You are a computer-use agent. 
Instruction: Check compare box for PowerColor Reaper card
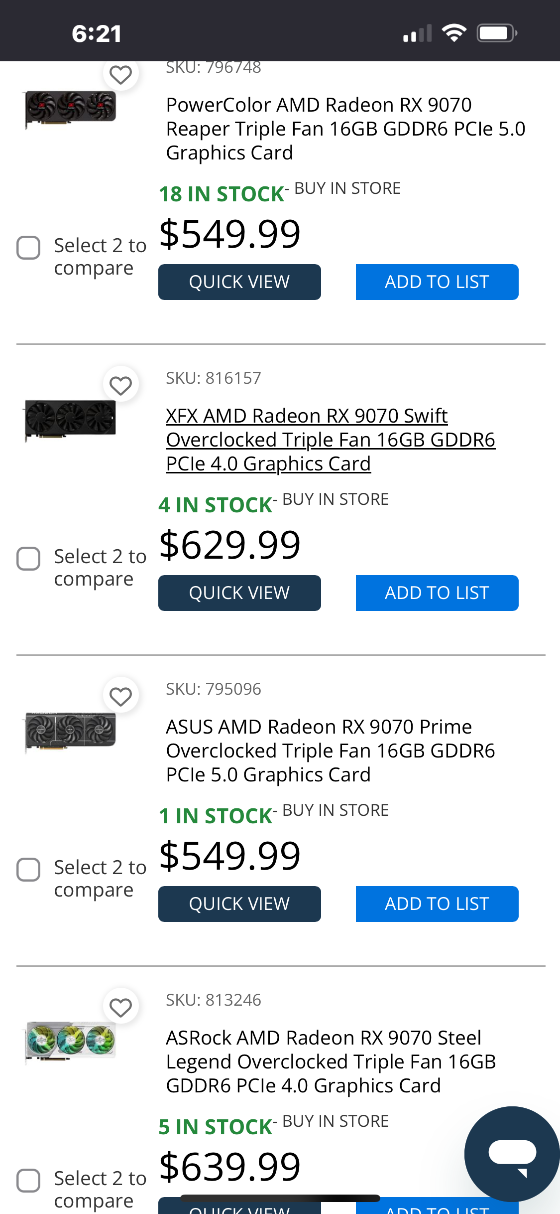28,248
